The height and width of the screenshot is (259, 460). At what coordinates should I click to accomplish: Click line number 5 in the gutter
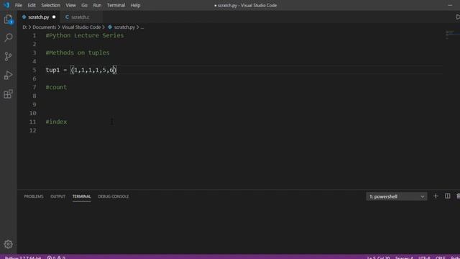point(34,70)
